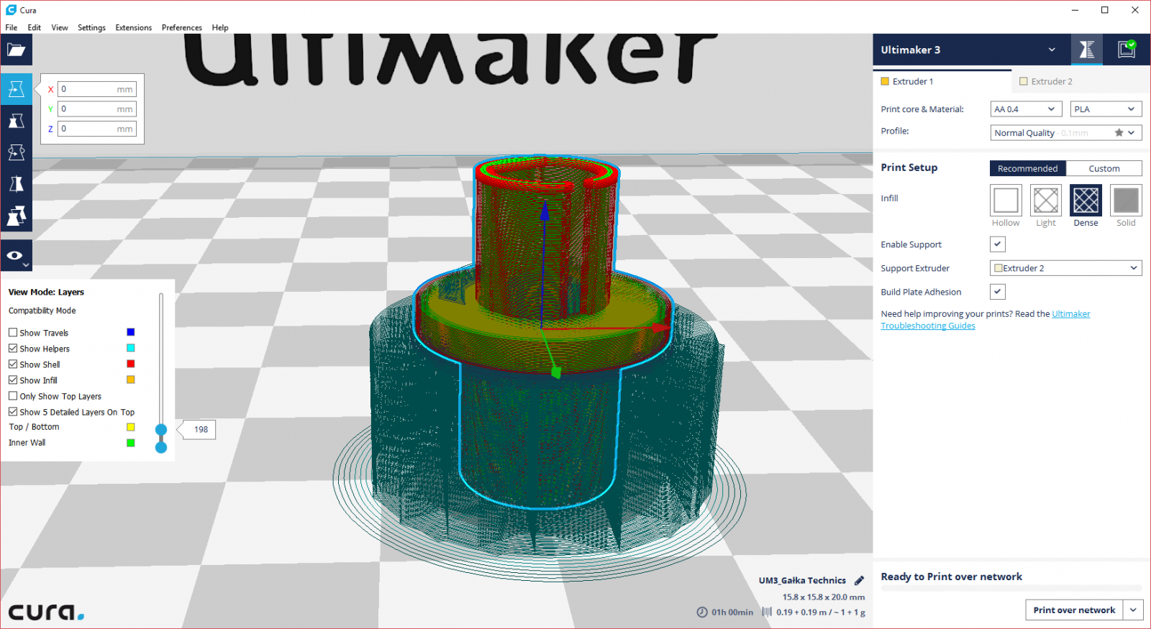Select the Dense infill icon
1151x629 pixels.
(1086, 200)
